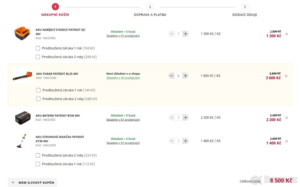Select 1-year extended warranty for 112 Kč

[38, 164]
